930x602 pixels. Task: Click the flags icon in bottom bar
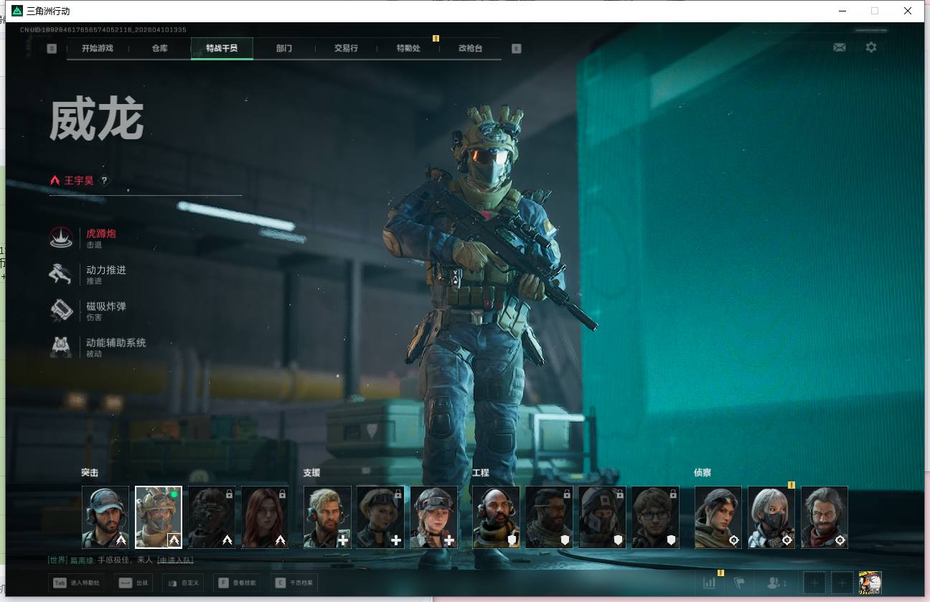pyautogui.click(x=739, y=583)
